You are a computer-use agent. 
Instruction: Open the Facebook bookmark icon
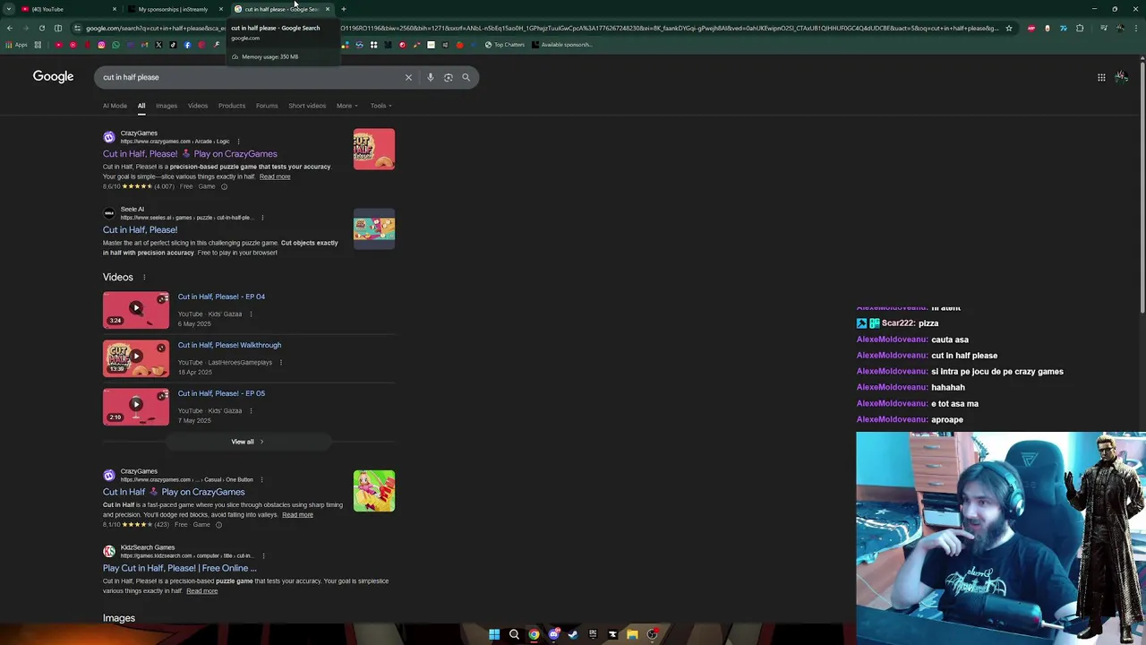pyautogui.click(x=187, y=45)
